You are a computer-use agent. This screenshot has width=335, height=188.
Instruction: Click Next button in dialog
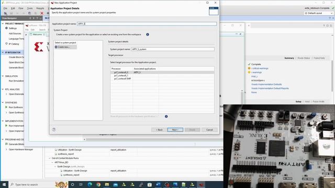[x=175, y=130]
